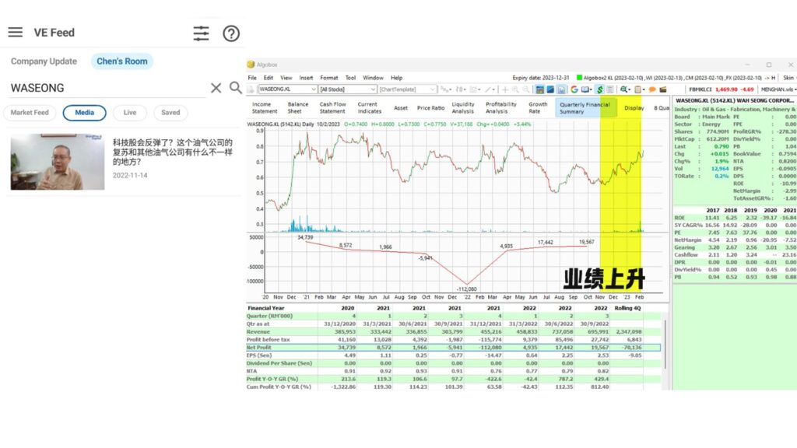Click the bar chart toolbar icon
The image size is (797, 448).
[x=561, y=89]
